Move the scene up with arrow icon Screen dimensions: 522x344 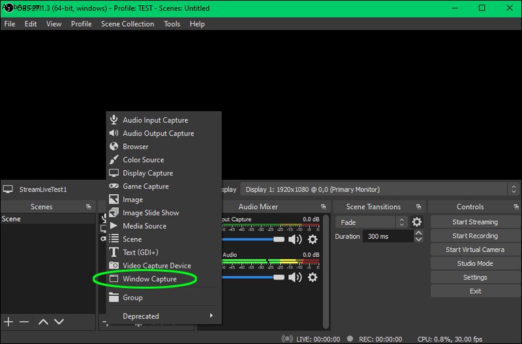tap(43, 322)
